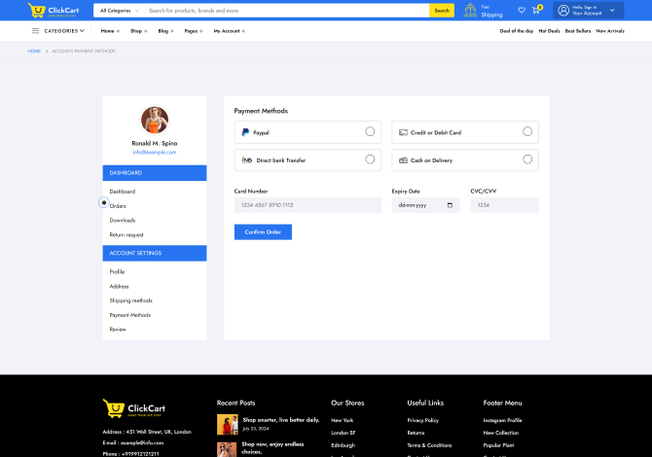Open the All Categories search dropdown
This screenshot has width=652, height=457.
pyautogui.click(x=119, y=11)
